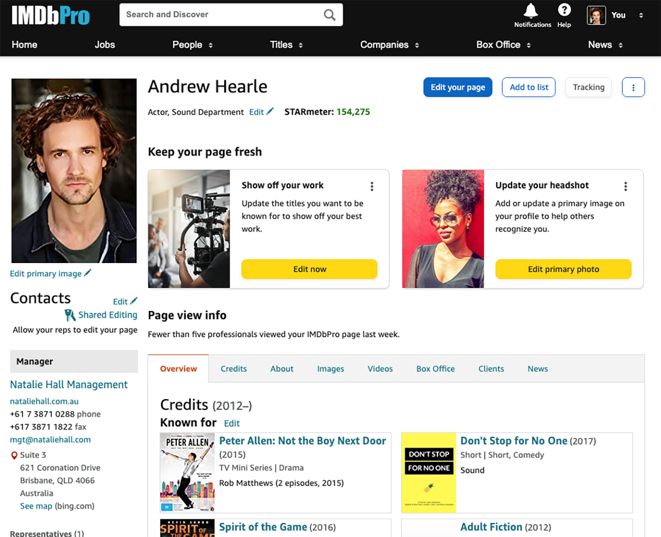Switch to the Box Office tab

[x=435, y=369]
